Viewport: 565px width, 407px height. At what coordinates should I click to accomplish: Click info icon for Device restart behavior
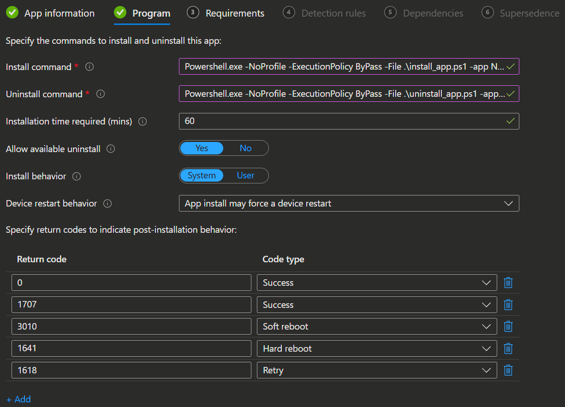pyautogui.click(x=107, y=203)
